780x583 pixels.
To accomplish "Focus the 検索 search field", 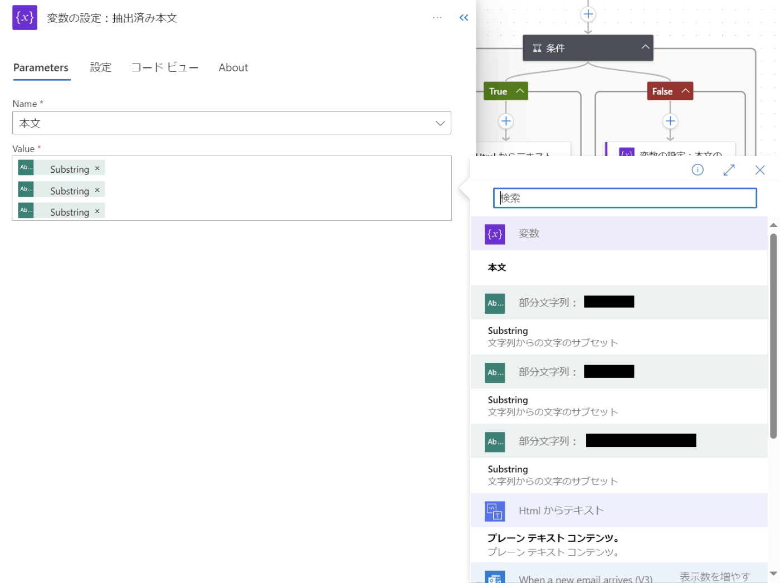I will (625, 198).
